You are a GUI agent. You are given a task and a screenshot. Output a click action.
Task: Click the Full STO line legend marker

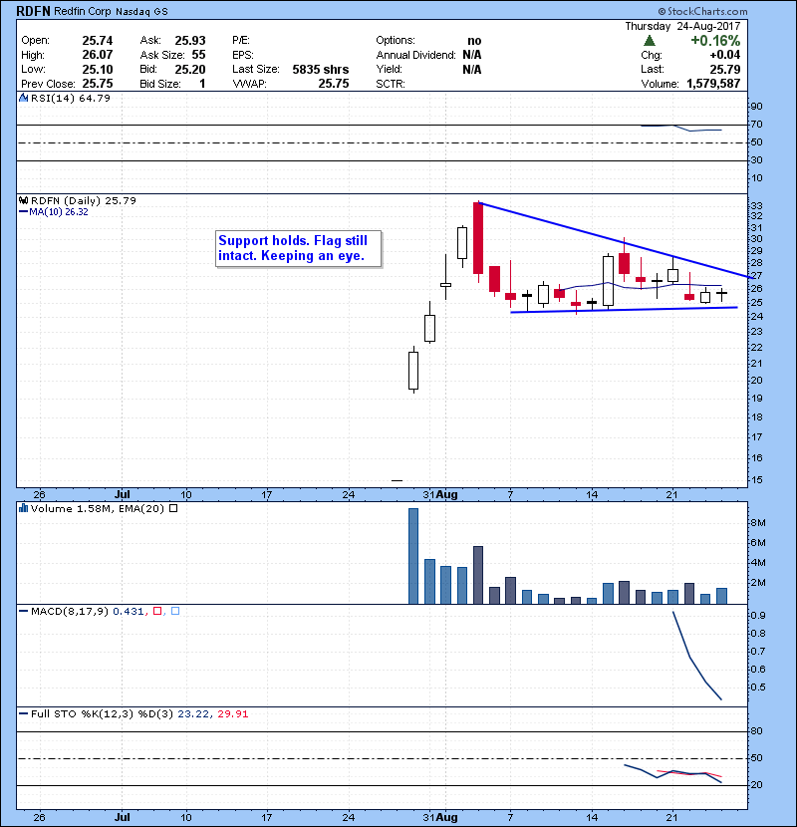pyautogui.click(x=23, y=714)
